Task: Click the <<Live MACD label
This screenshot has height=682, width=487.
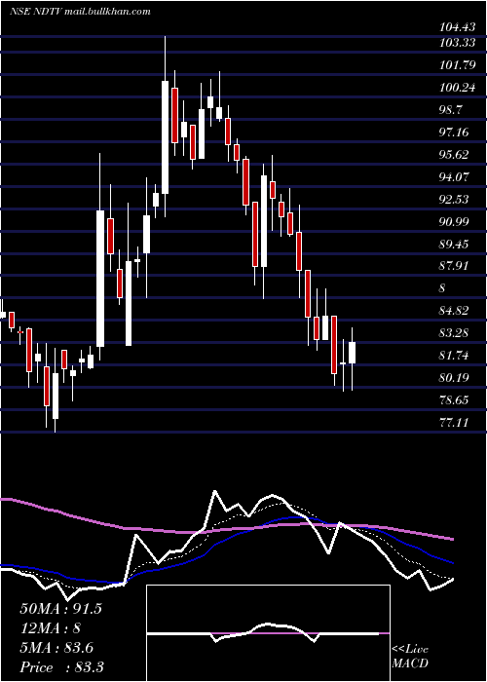Action: tap(410, 657)
